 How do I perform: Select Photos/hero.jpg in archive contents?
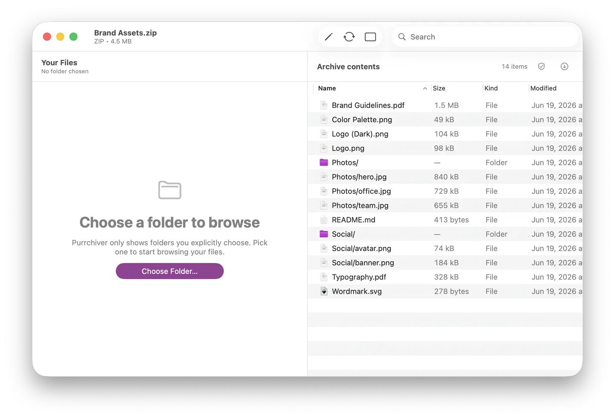coord(359,177)
